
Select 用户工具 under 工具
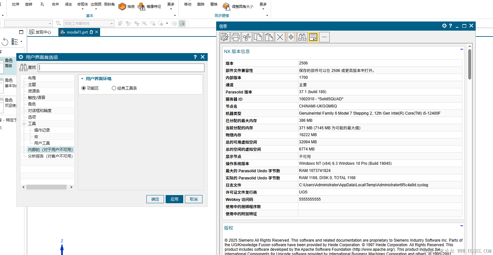click(x=42, y=143)
